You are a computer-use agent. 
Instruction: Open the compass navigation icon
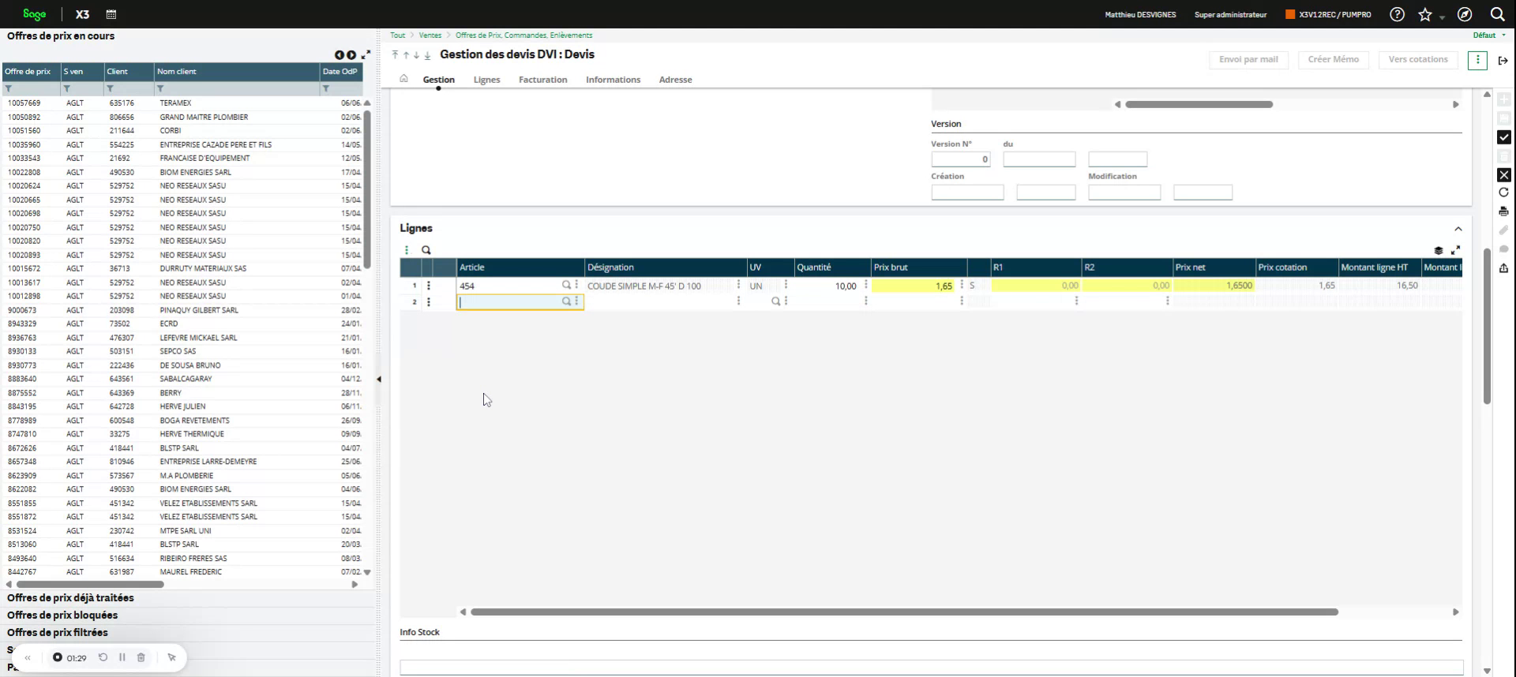[1465, 14]
